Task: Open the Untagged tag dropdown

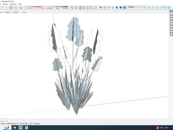Action: point(136,7)
